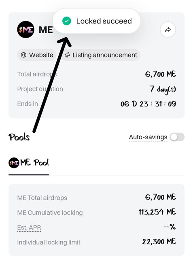Click the Ends in countdown timer

148,104
